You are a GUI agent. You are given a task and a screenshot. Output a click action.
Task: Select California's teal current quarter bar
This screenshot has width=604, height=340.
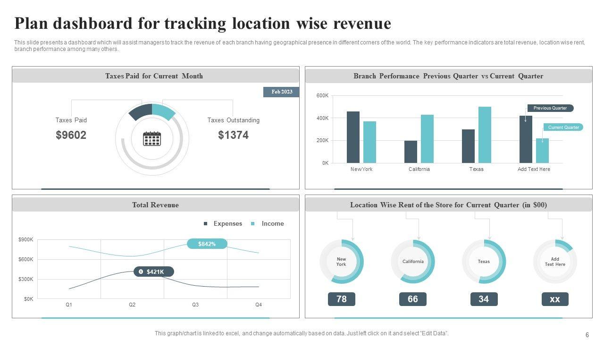427,139
